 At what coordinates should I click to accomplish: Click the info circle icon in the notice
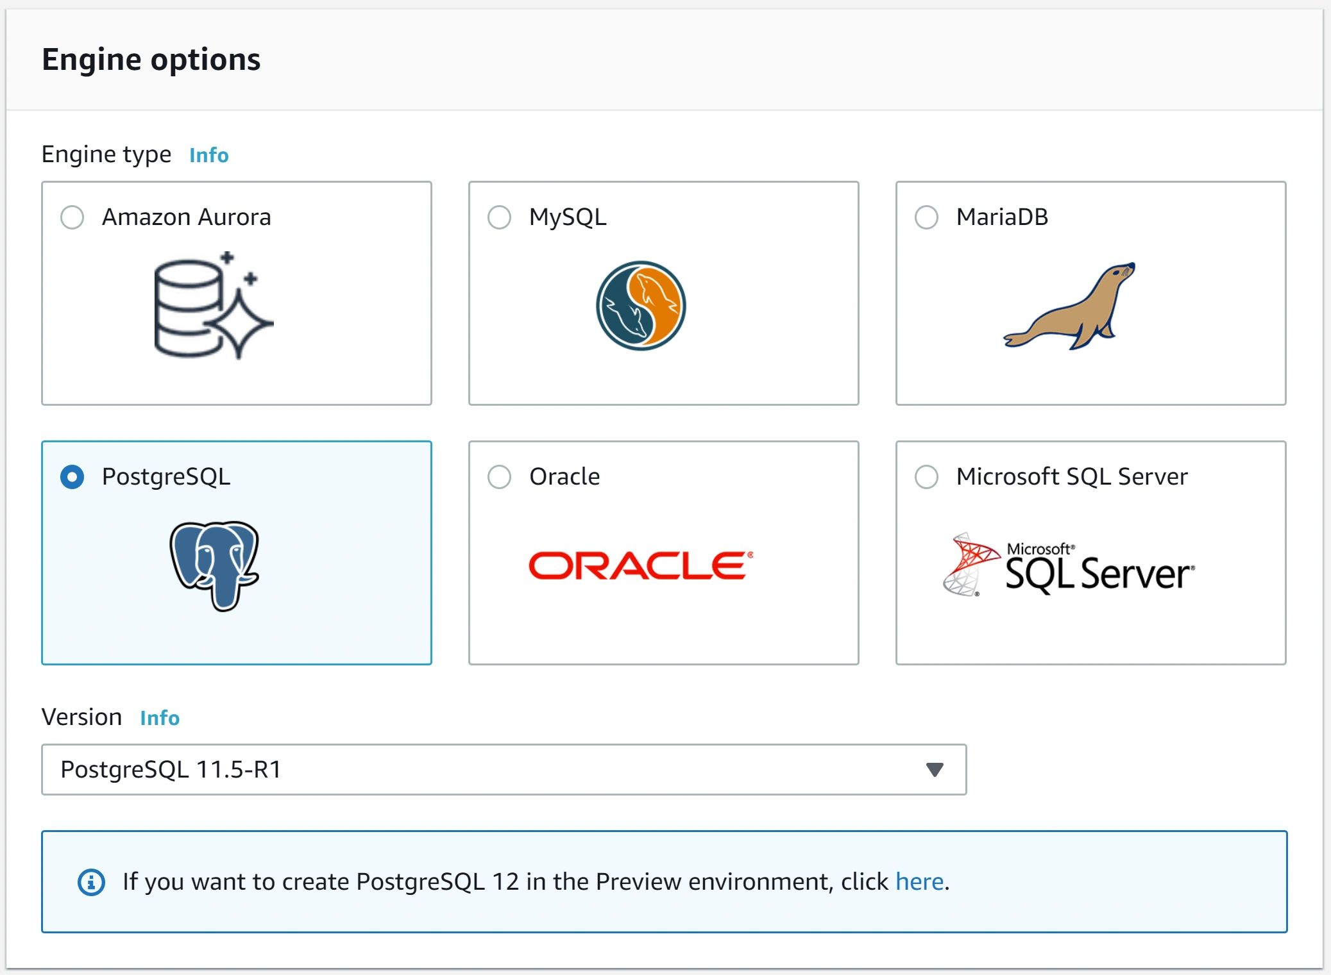(91, 882)
